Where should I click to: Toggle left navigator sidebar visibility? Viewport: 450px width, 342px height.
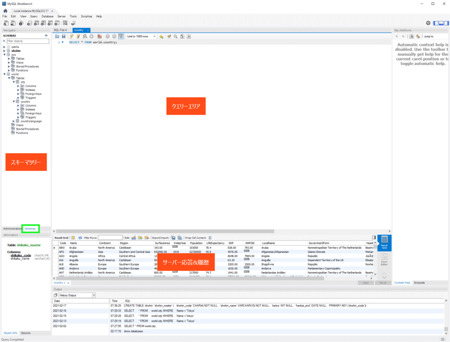point(436,23)
